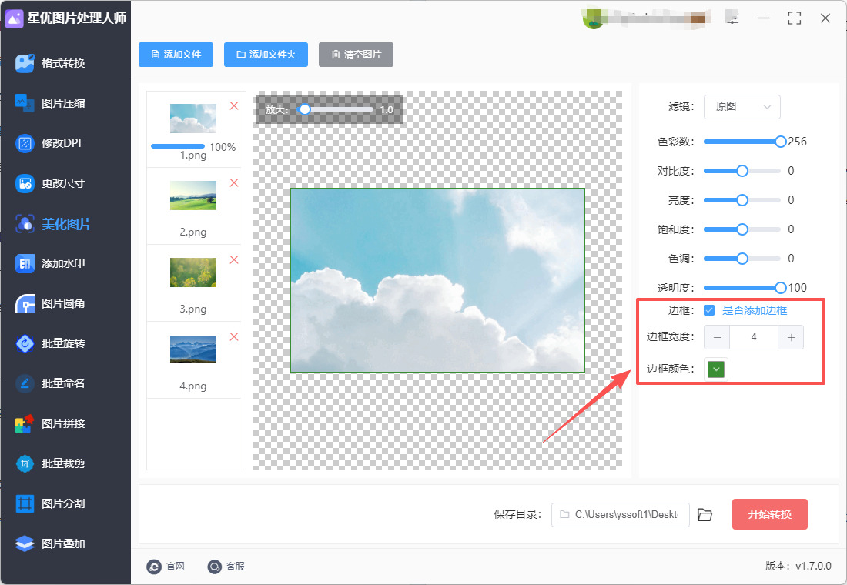Click the 256 color count value
Screen dimensions: 847x585
click(797, 142)
